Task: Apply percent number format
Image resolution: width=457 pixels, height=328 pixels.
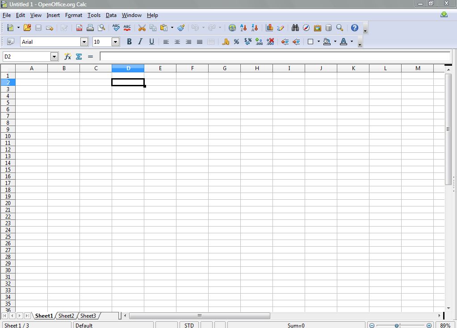Action: click(x=235, y=42)
